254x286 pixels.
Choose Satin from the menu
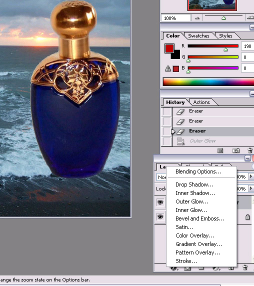coord(184,227)
